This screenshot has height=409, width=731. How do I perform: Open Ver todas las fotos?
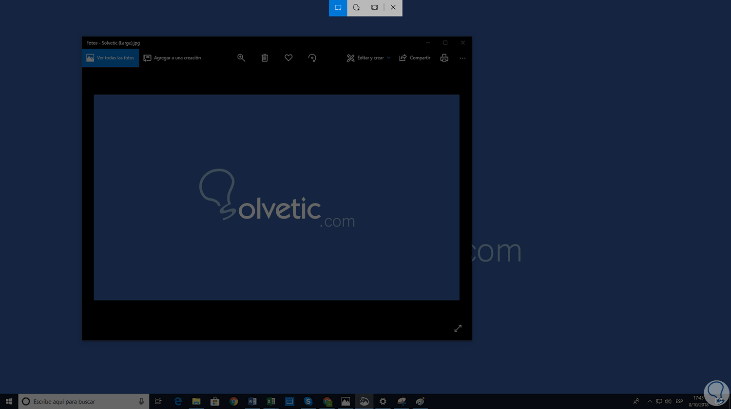click(111, 58)
